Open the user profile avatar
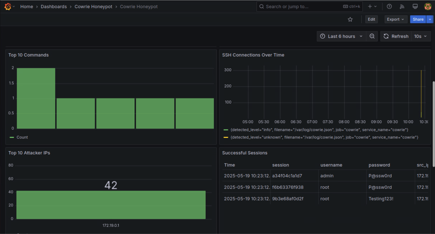 point(428,6)
